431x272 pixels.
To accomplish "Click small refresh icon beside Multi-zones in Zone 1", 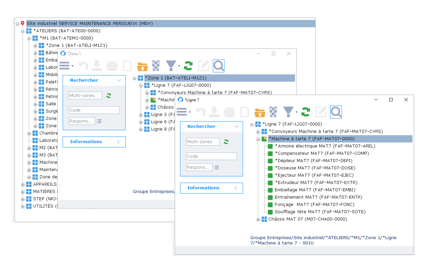I will pos(109,96).
